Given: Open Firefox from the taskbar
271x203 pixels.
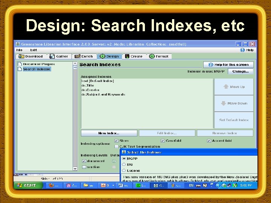Looking at the screenshot, I should [x=54, y=185].
